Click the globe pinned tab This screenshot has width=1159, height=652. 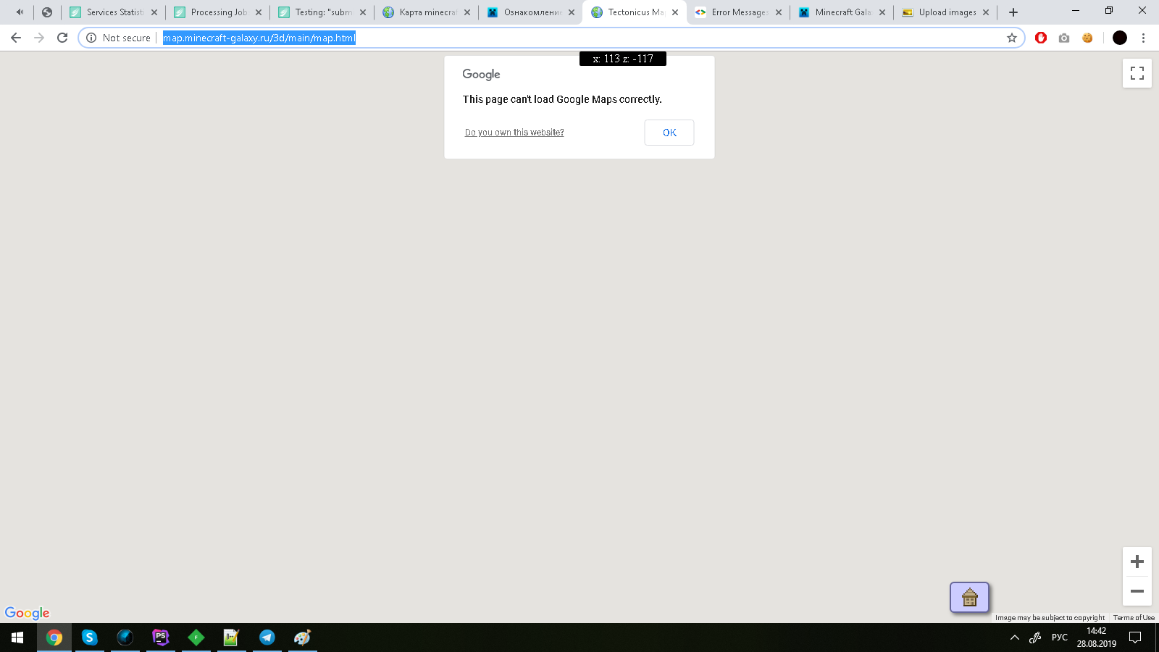point(47,12)
